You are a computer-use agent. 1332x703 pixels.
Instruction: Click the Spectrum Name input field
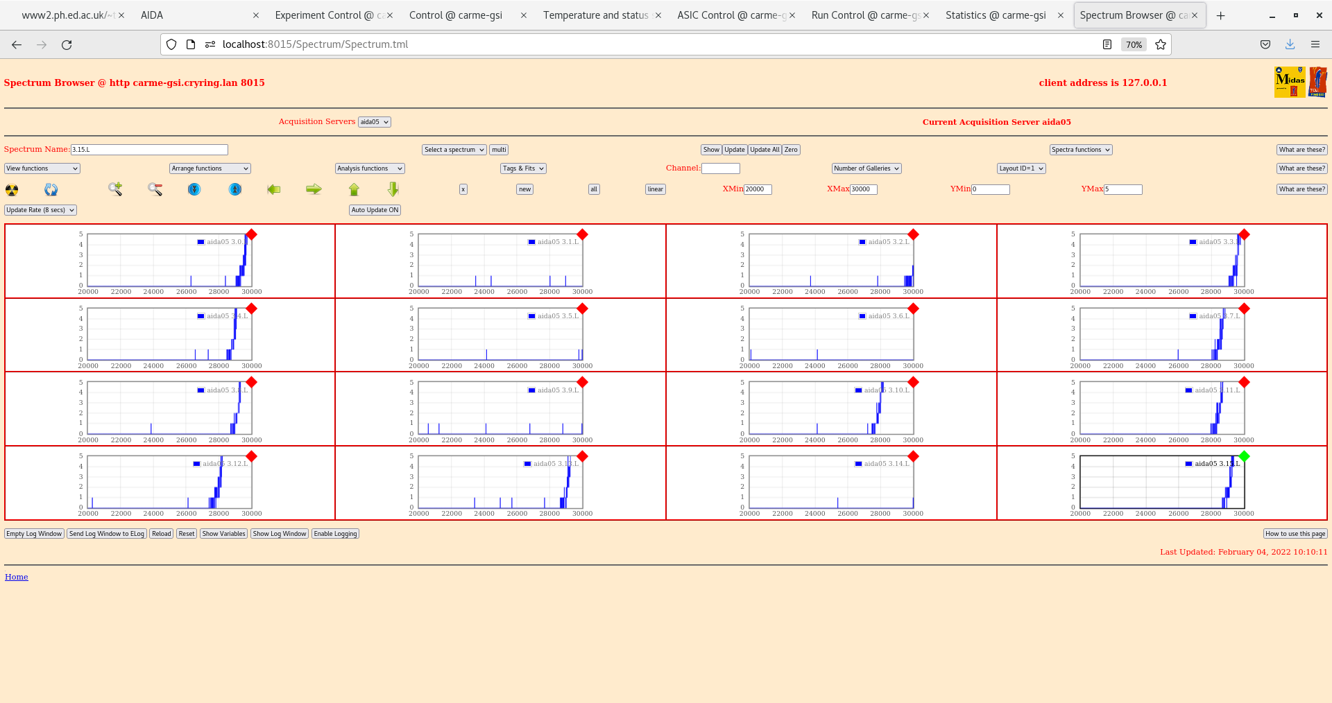click(x=149, y=150)
